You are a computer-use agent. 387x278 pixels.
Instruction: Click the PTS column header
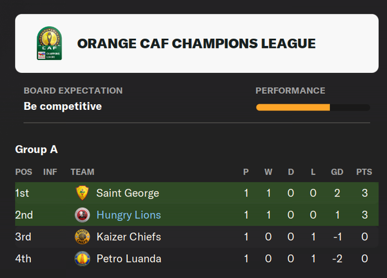point(364,172)
